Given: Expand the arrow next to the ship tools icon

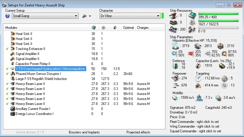Looking at the screenshot, I should pyautogui.click(x=90, y=16).
